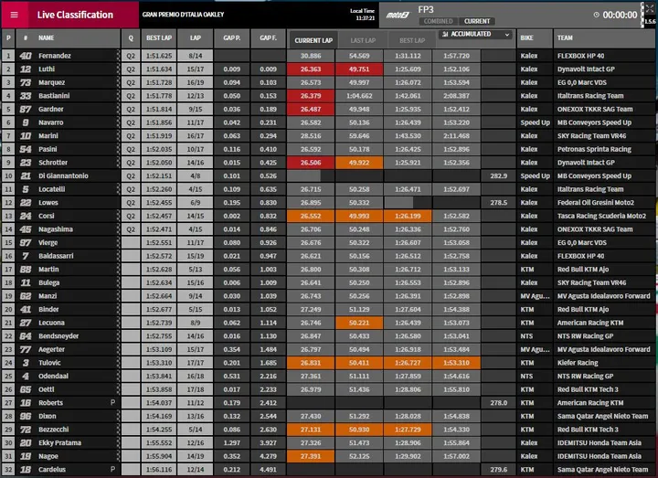Click Cardelus' gap to first 4.491
This screenshot has width=658, height=478.
pos(268,469)
